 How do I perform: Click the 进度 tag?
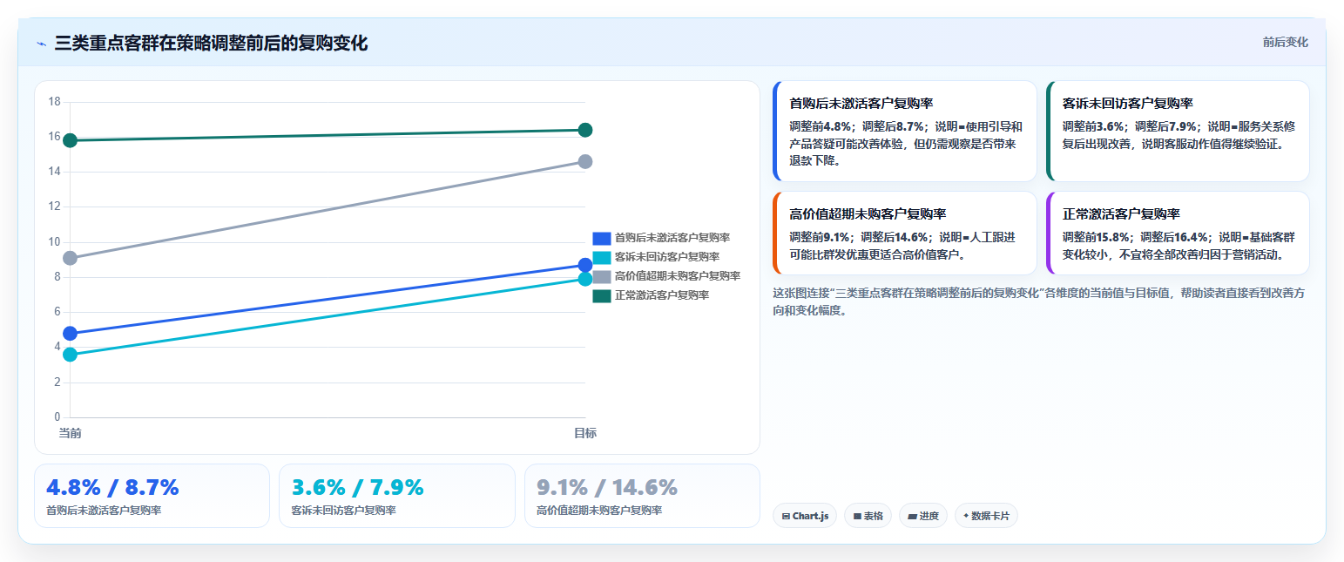(x=923, y=516)
